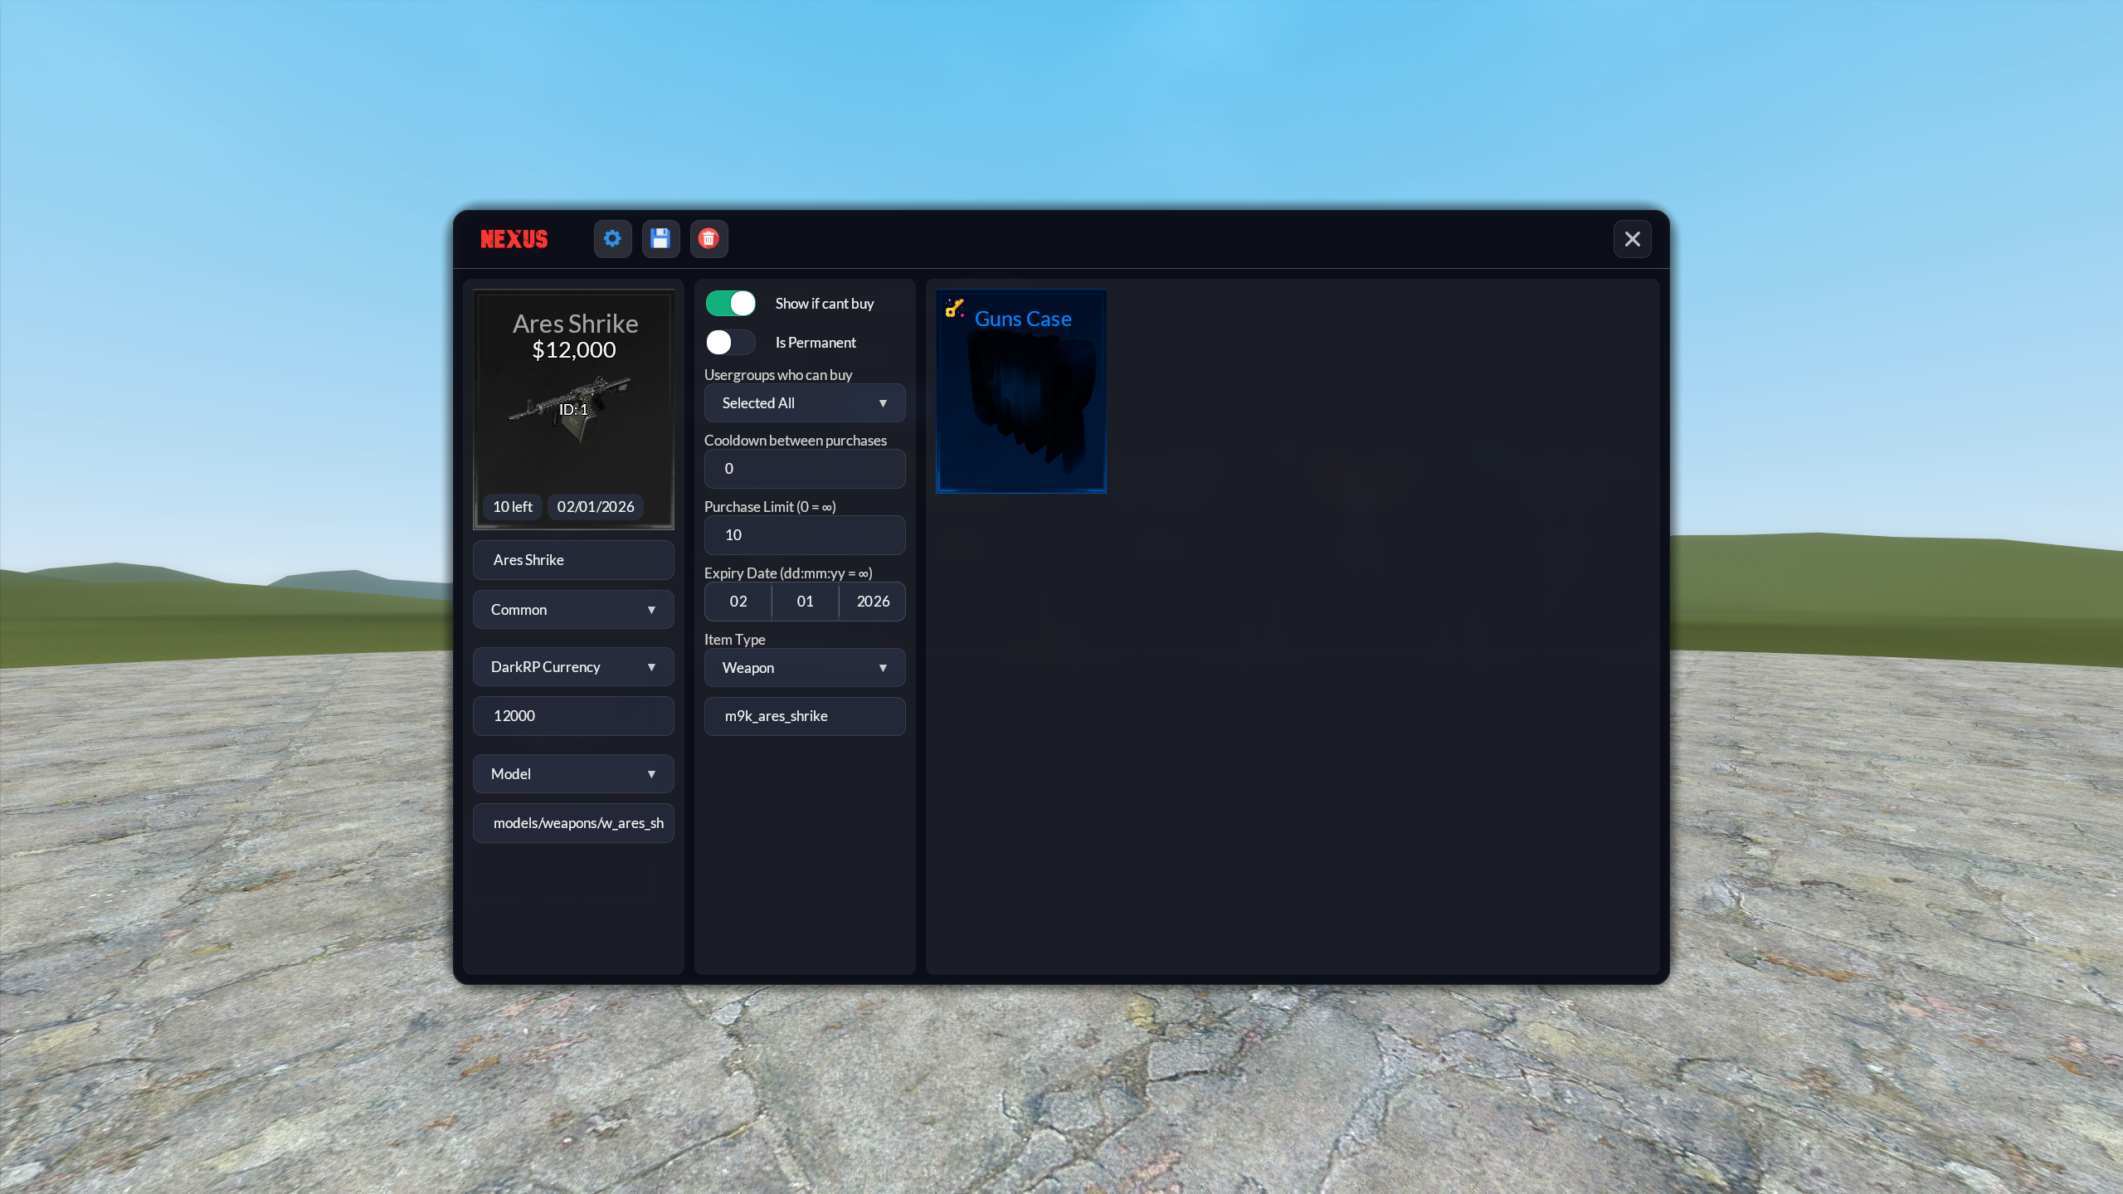Viewport: 2123px width, 1194px height.
Task: Click the Item Type label
Action: [x=734, y=640]
